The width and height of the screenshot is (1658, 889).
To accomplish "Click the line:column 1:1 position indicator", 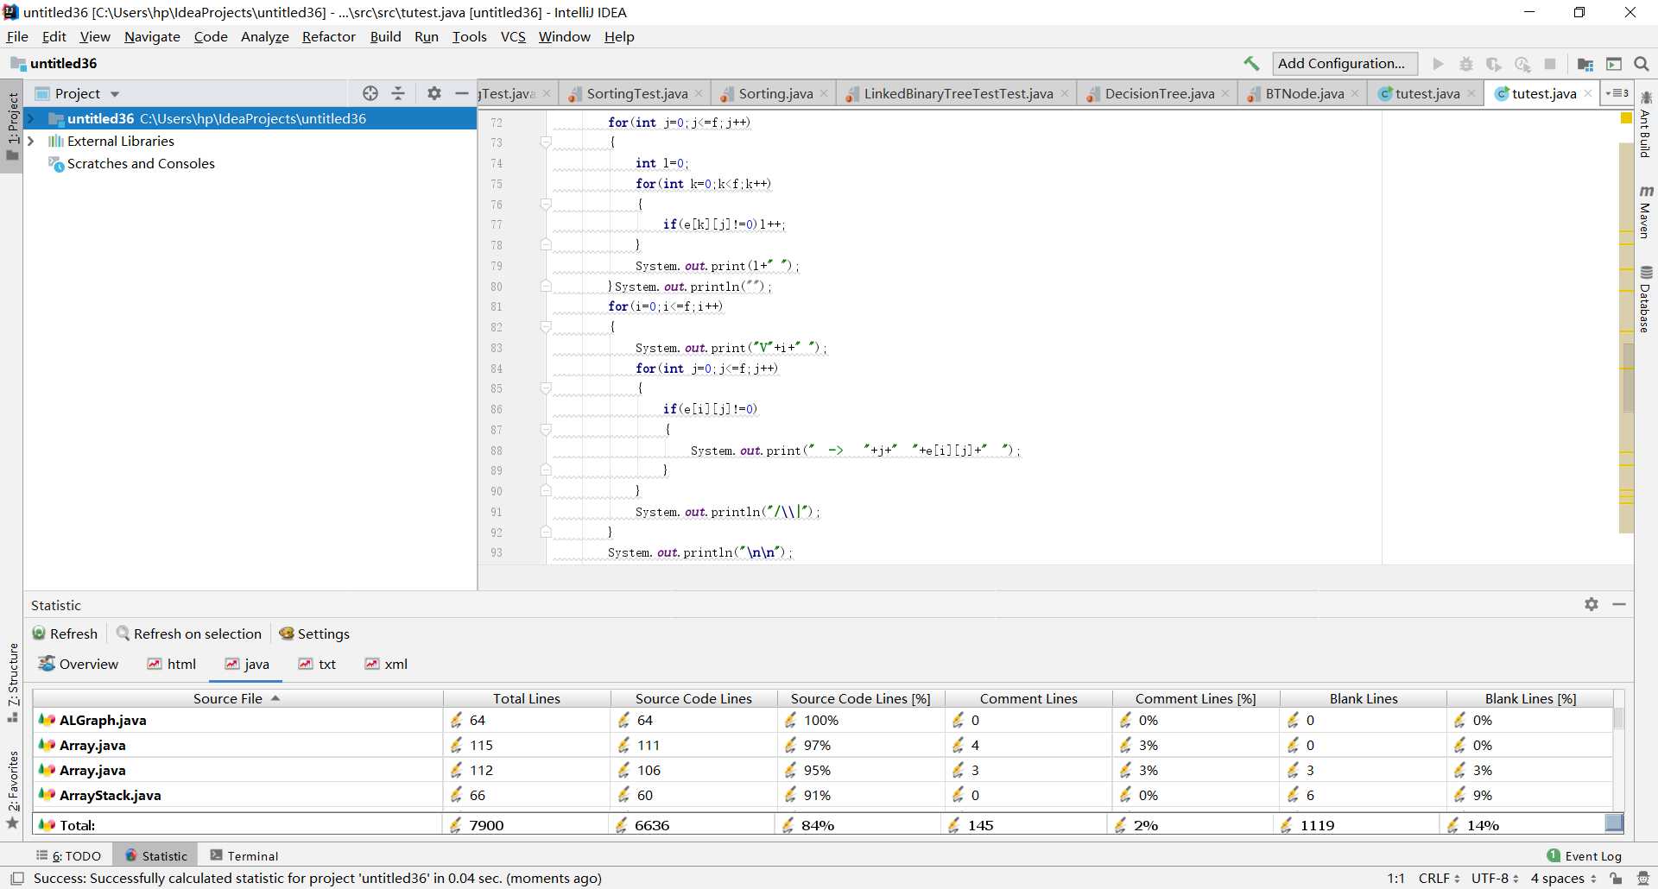I will pos(1396,879).
